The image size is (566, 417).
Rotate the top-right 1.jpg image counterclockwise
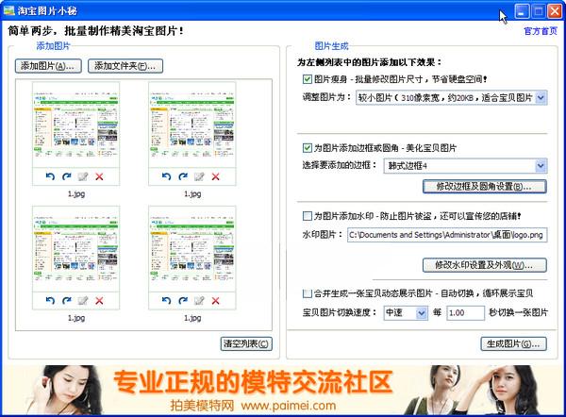(166, 176)
